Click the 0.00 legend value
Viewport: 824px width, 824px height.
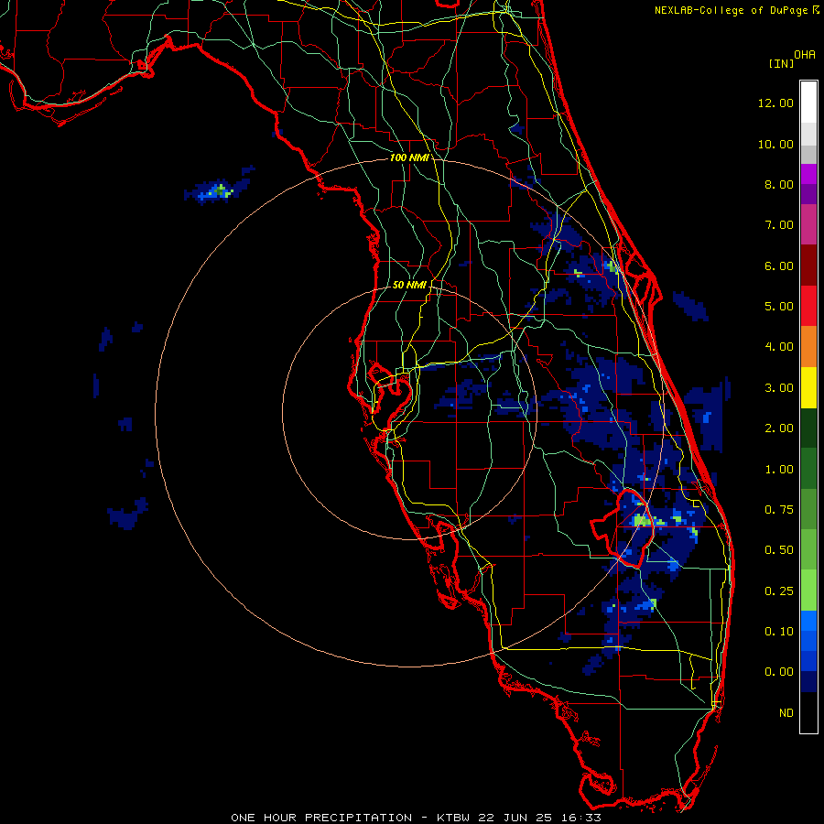(x=779, y=672)
